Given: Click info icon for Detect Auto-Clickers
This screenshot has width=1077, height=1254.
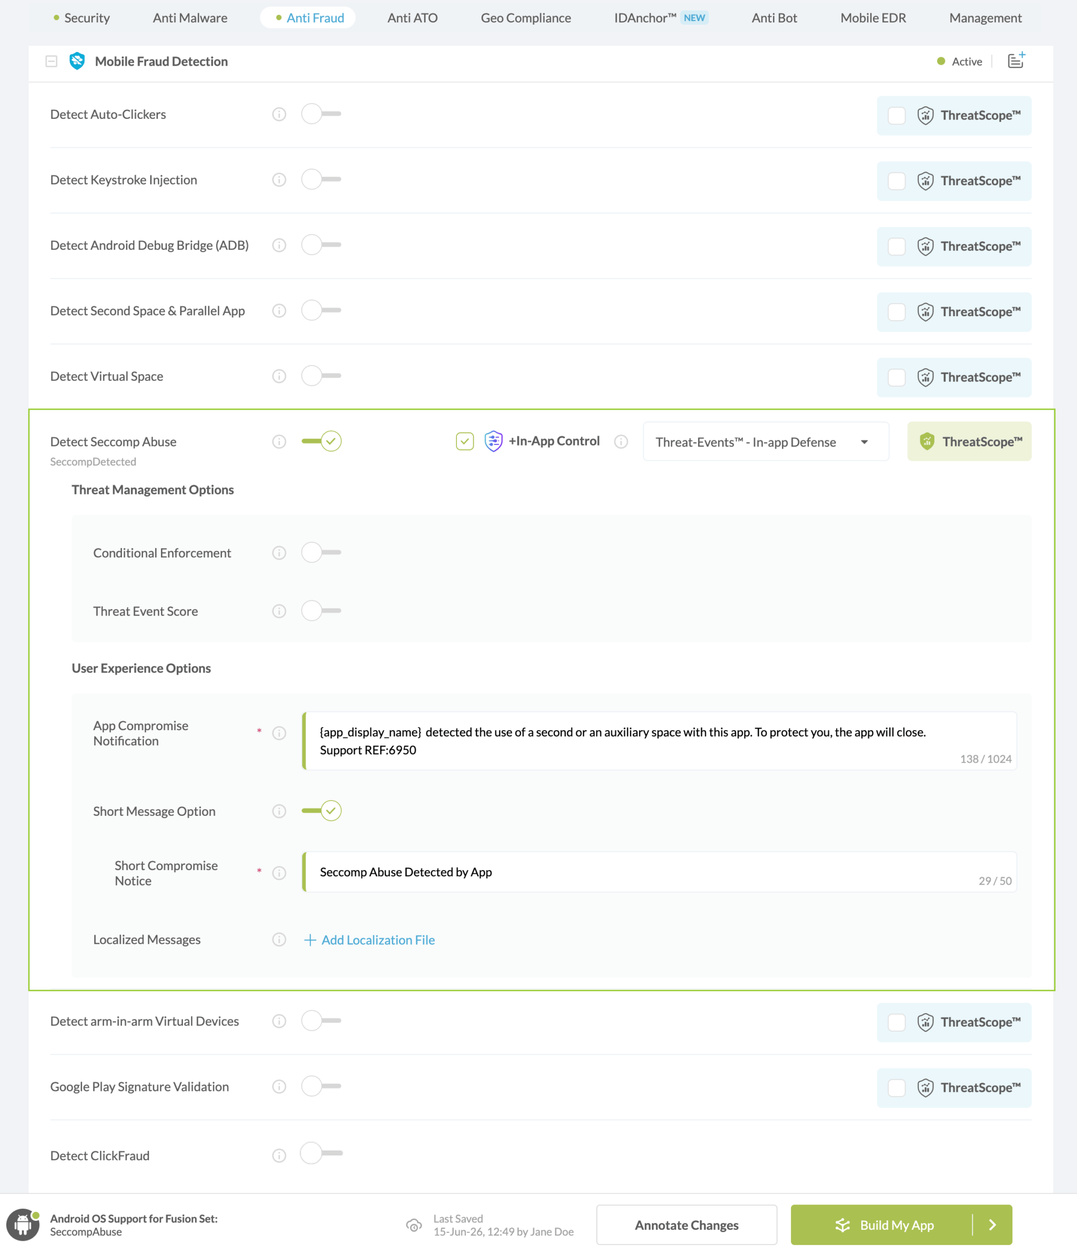Looking at the screenshot, I should tap(279, 114).
